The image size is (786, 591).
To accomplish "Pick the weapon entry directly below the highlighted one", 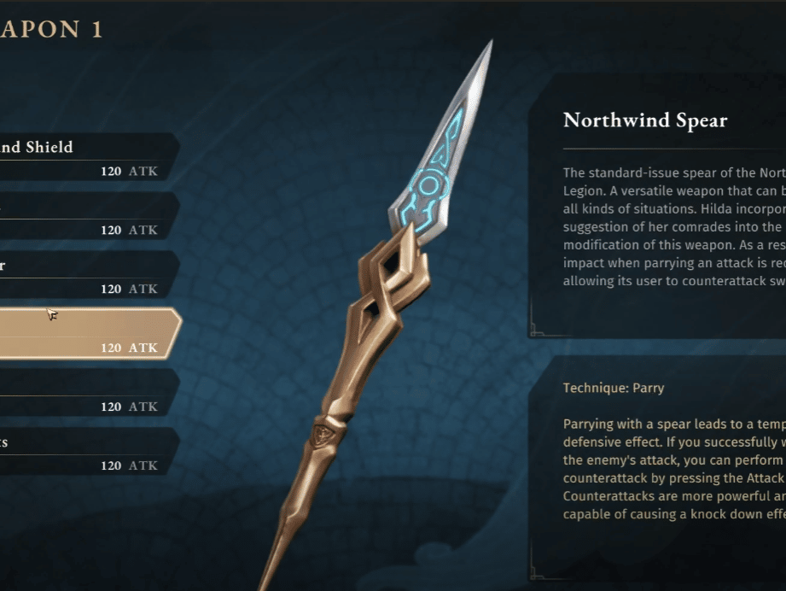I will [x=90, y=393].
